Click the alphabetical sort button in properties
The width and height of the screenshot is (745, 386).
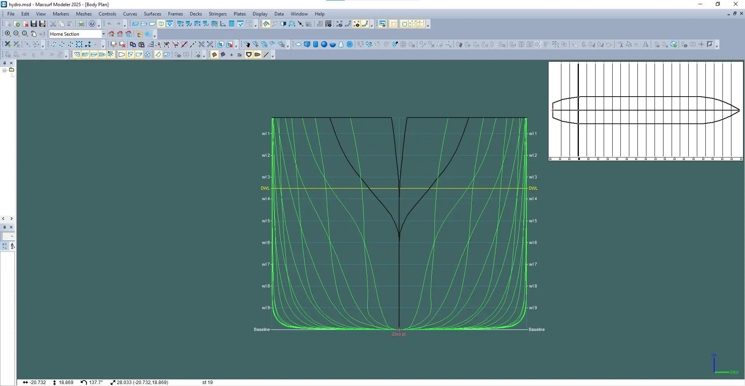(x=12, y=246)
